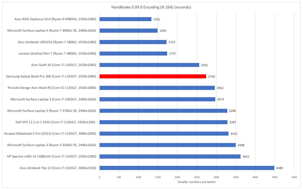The image size is (303, 191).
Task: Click the "4000" x-axis tick label
Action: point(255,177)
